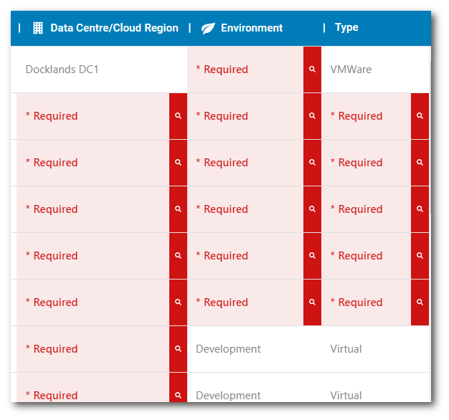Click search icon in second row Data Centre cell
449x420 pixels.
[x=178, y=116]
